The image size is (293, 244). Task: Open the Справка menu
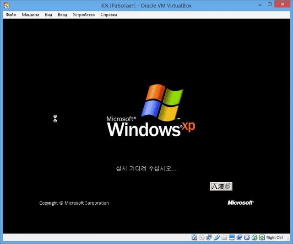[x=109, y=15]
